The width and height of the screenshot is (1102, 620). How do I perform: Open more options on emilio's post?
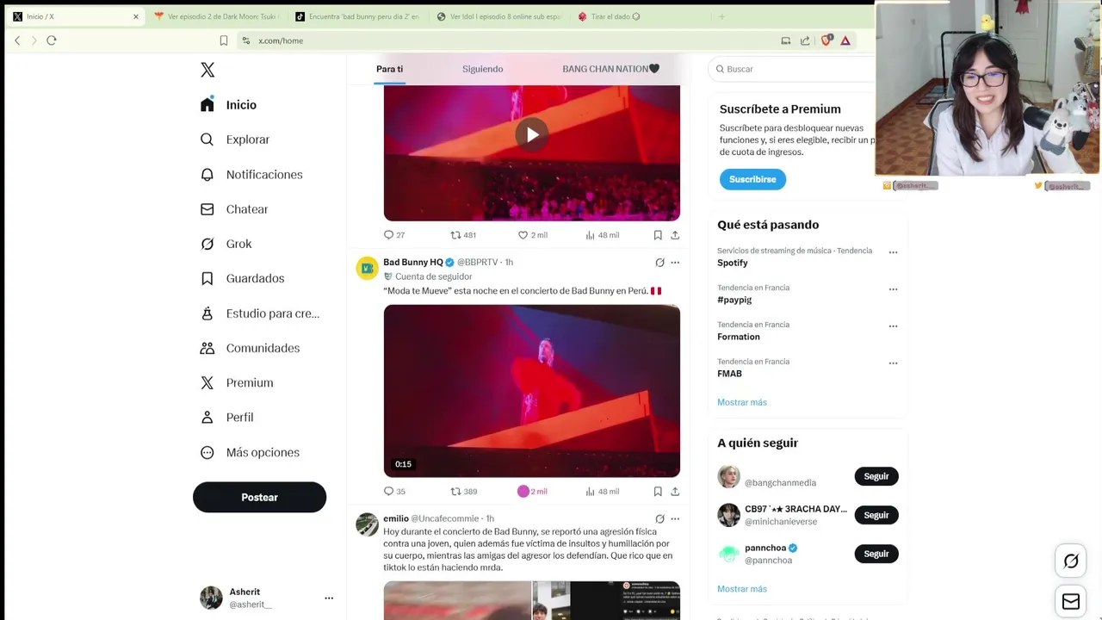coord(675,519)
